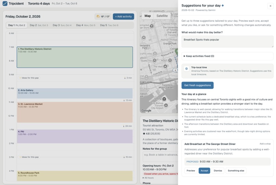Select the PAI activity block

tap(75, 136)
